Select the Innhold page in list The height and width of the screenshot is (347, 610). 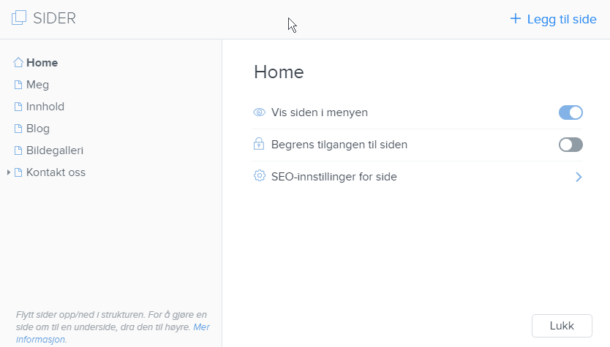(x=45, y=107)
